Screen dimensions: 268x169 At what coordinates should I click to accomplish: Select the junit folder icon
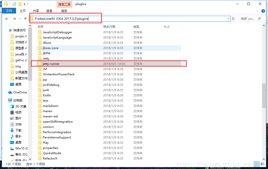coord(40,90)
